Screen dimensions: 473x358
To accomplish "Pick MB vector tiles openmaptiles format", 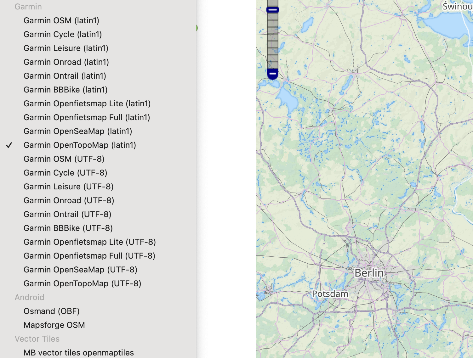I will 79,353.
